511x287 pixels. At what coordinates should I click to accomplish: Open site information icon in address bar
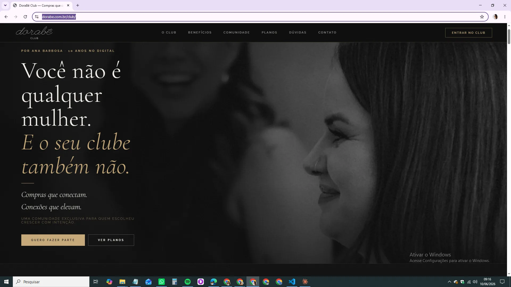[37, 17]
